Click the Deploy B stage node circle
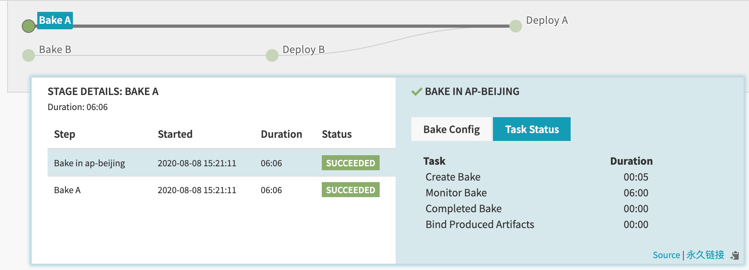Viewport: 749px width, 270px height. (x=272, y=55)
